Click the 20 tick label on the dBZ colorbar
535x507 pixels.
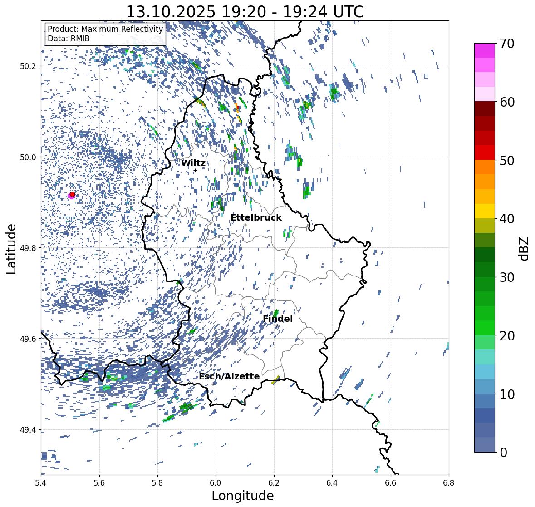507,336
